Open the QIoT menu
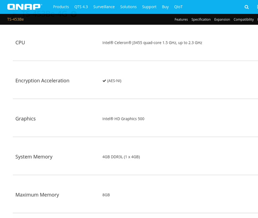The image size is (258, 218). coord(178,7)
